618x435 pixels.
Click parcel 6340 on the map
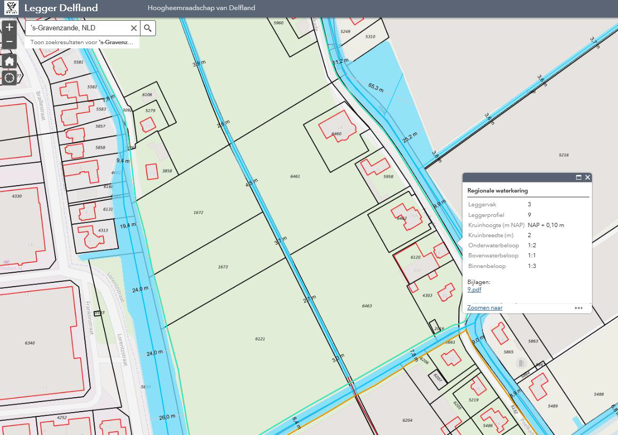pyautogui.click(x=30, y=343)
